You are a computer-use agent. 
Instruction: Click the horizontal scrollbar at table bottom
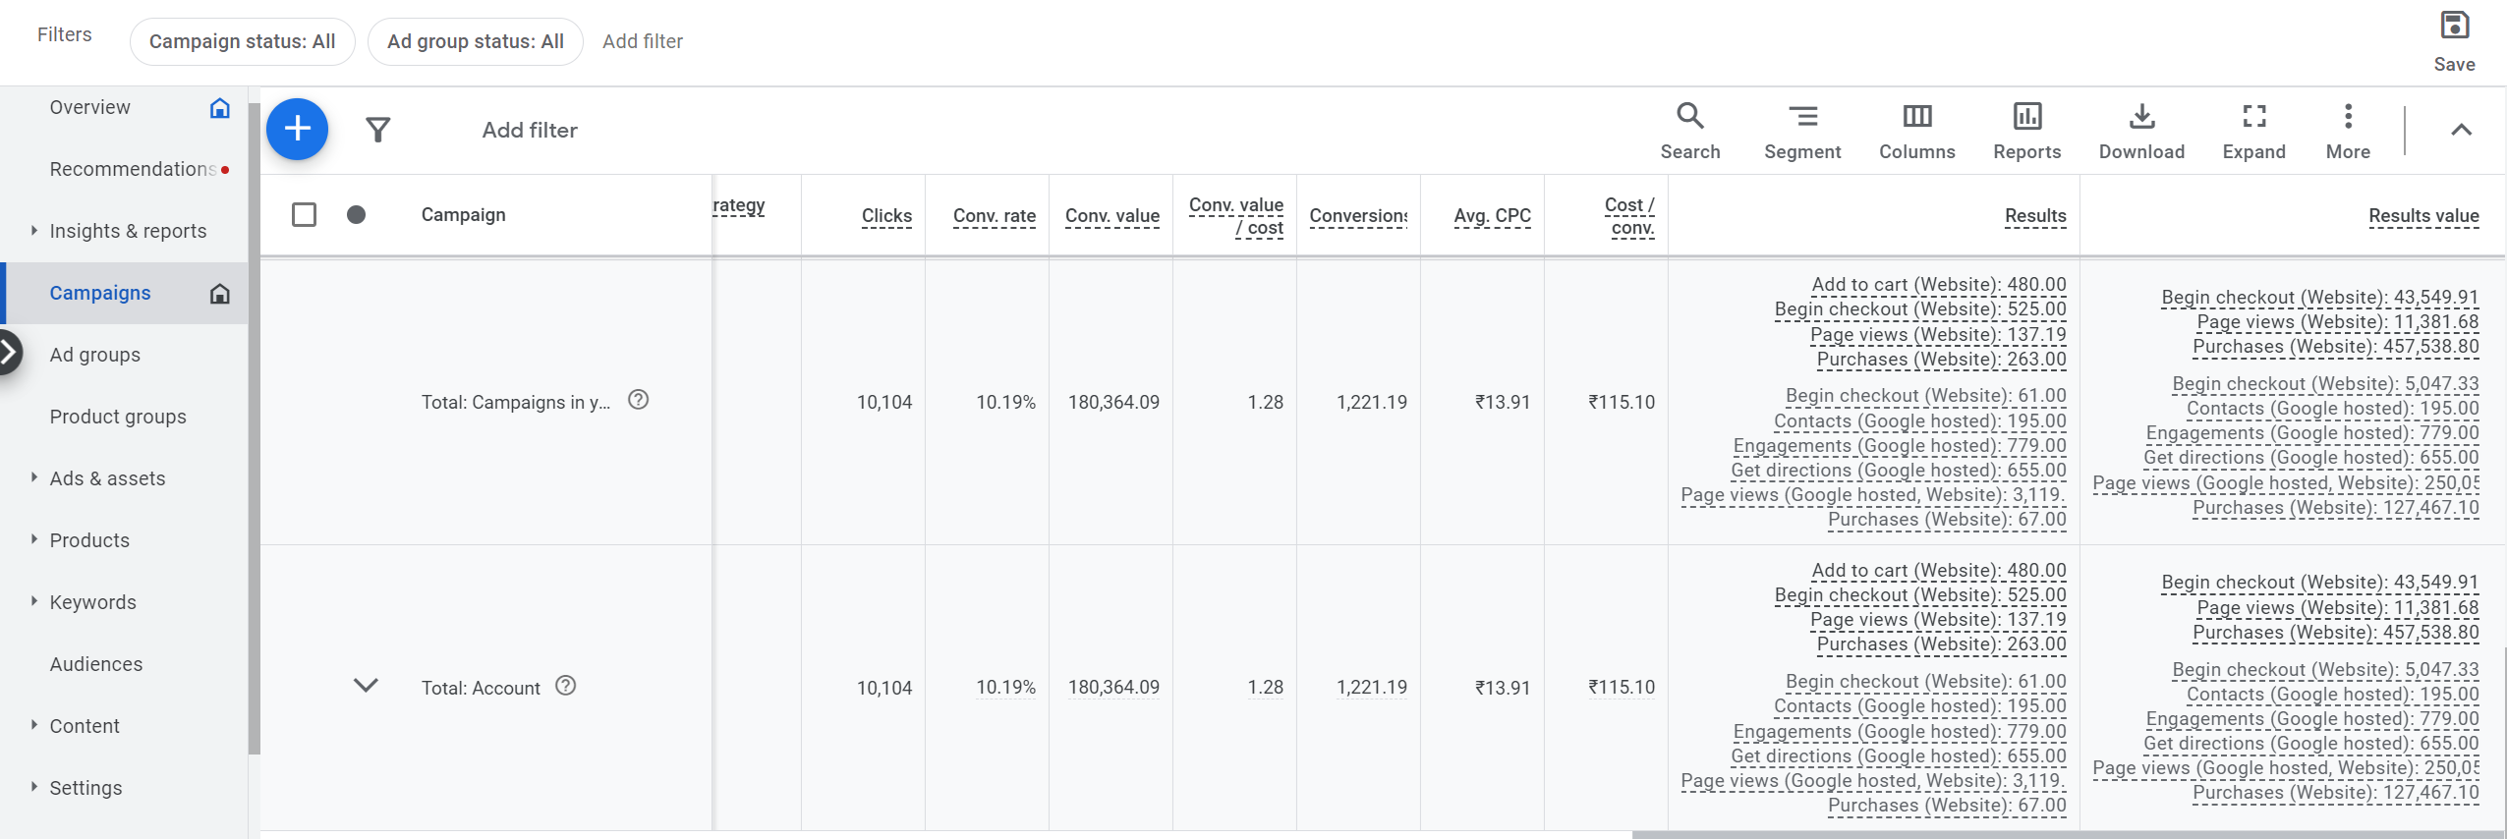pyautogui.click(x=2064, y=834)
